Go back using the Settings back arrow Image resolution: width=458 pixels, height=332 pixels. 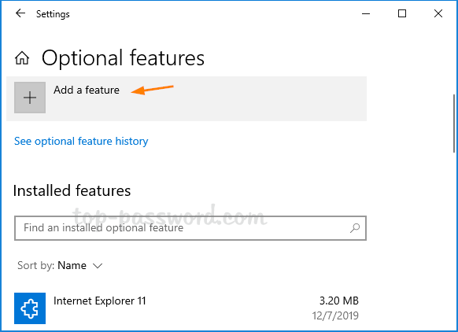(x=20, y=13)
